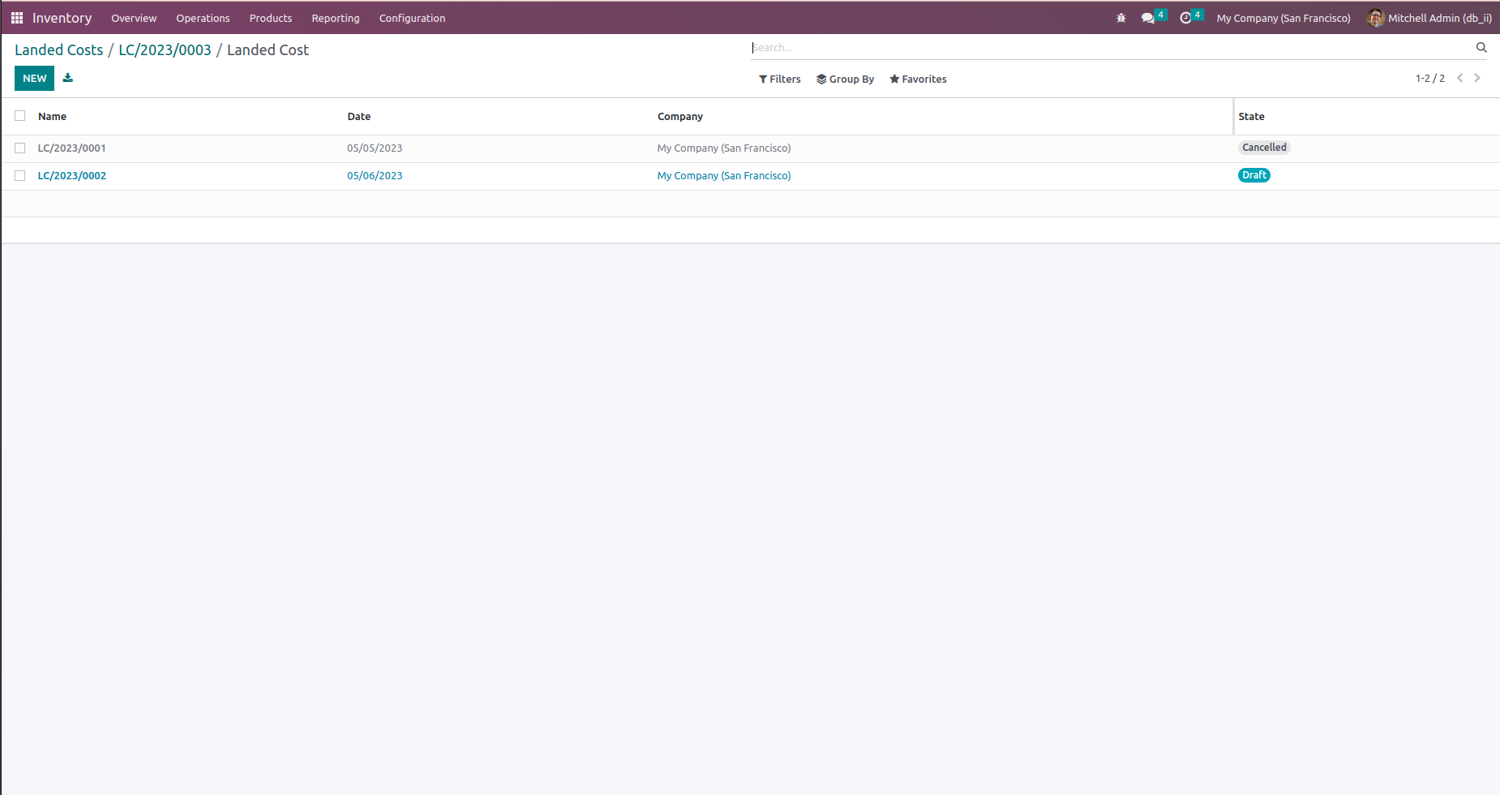Open the Configuration menu

(412, 18)
